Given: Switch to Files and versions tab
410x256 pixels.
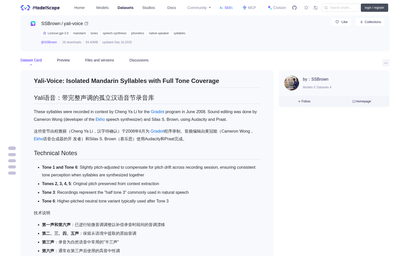Looking at the screenshot, I should [99, 60].
